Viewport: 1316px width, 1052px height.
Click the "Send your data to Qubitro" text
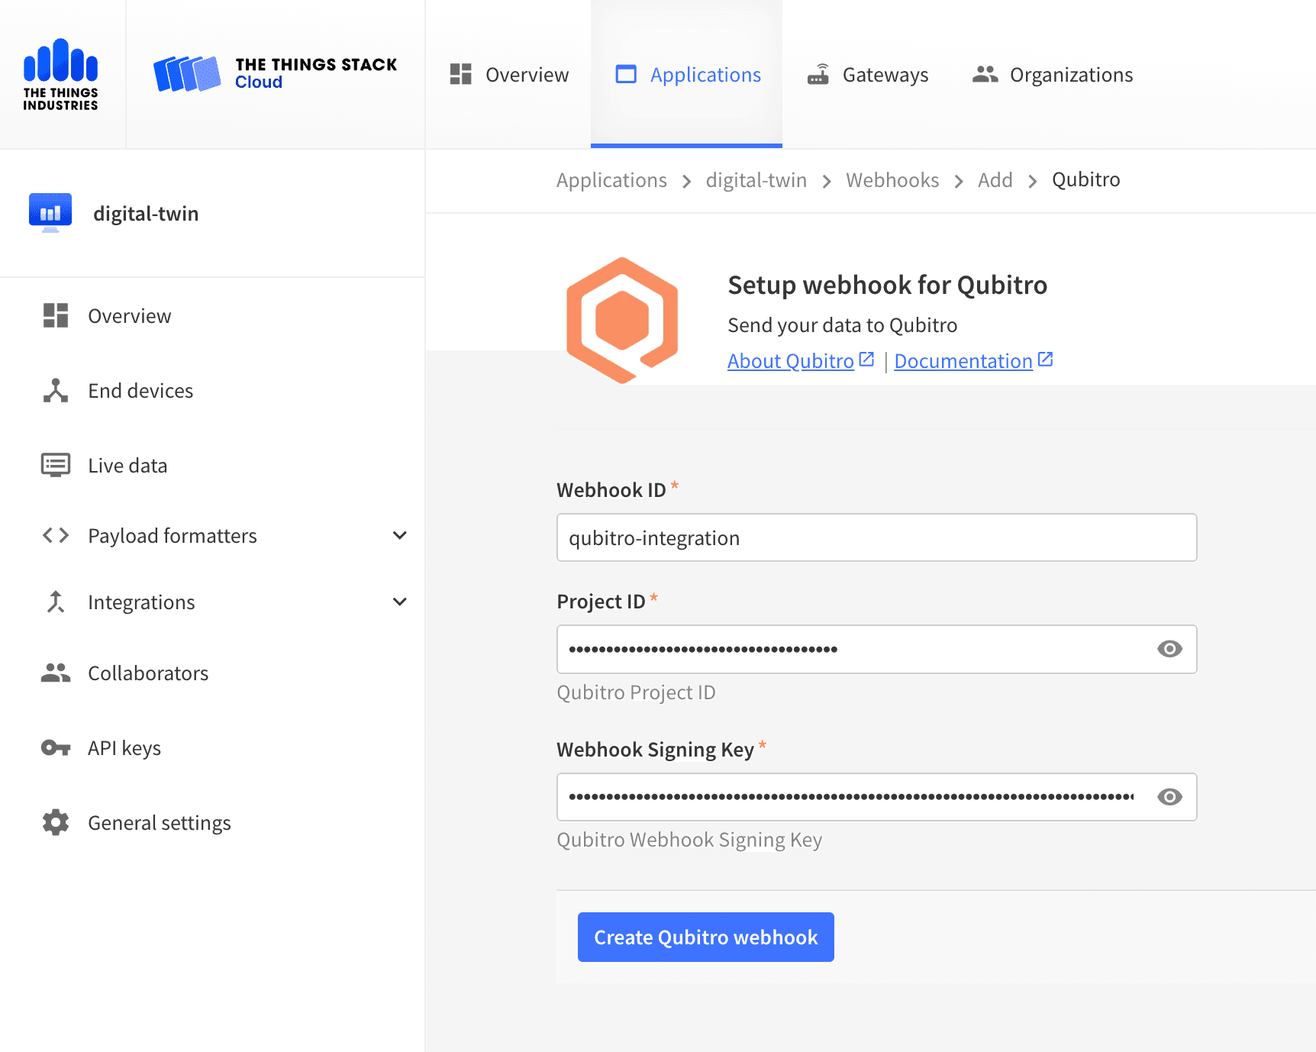point(842,325)
